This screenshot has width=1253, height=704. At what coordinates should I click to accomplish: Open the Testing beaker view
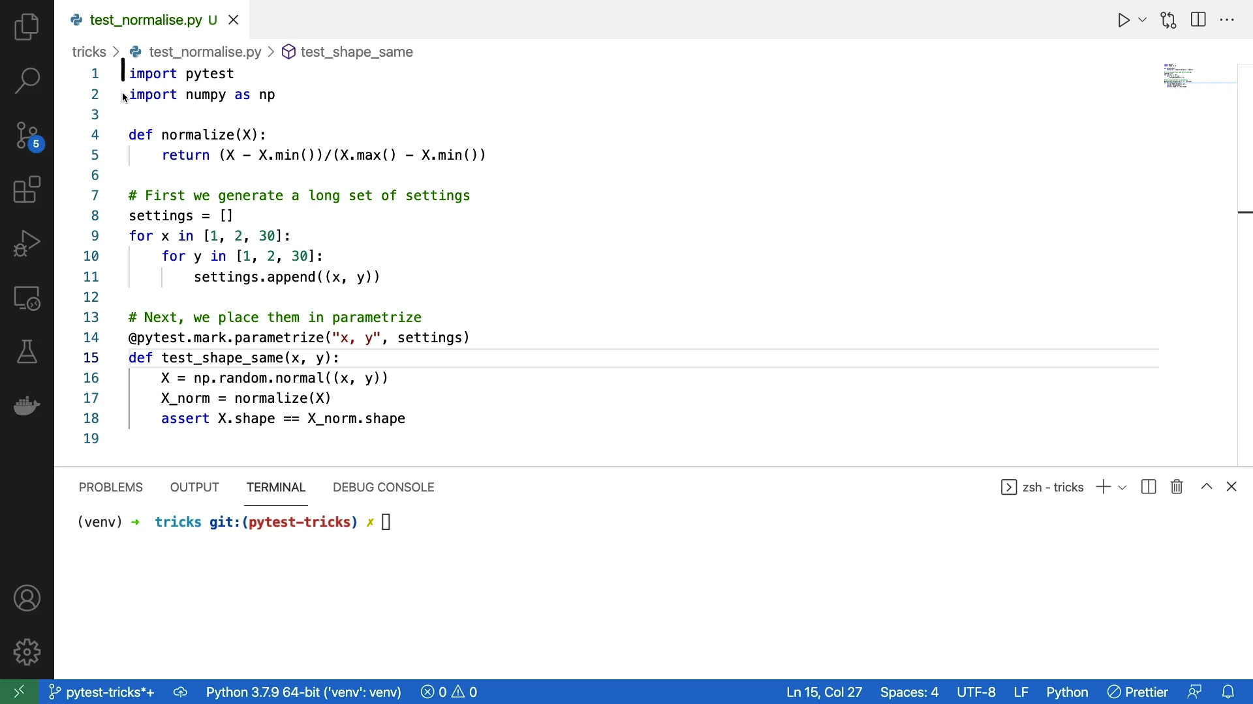tap(27, 353)
